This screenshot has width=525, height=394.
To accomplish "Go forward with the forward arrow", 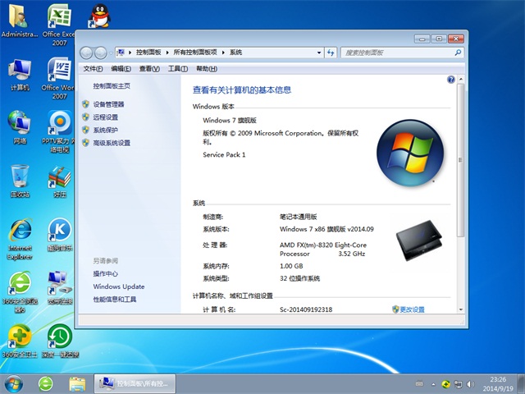I will [100, 53].
